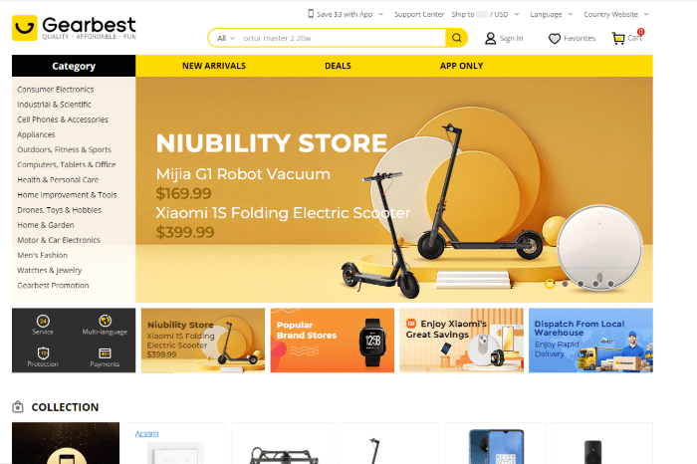Viewport: 697px width, 464px height.
Task: Select the second banner carousel dot
Action: pyautogui.click(x=565, y=284)
